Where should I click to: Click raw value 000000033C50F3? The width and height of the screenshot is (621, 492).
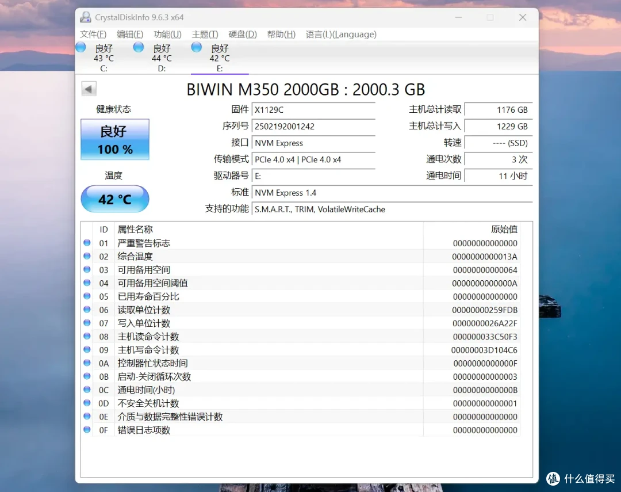coord(485,337)
